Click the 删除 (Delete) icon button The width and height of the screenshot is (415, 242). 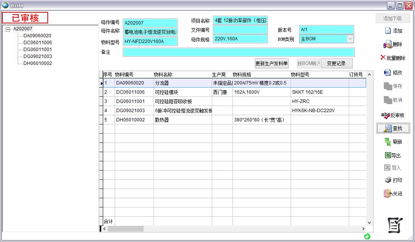(393, 45)
